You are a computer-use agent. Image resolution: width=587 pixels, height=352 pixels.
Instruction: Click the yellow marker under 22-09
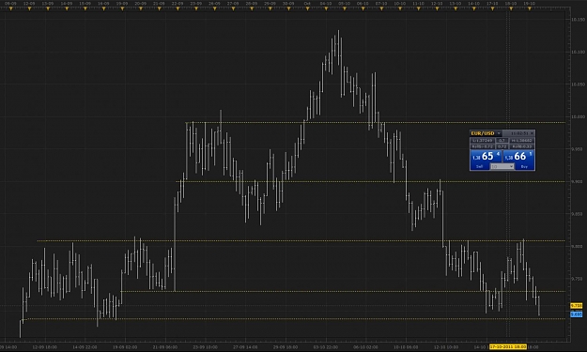coord(178,8)
